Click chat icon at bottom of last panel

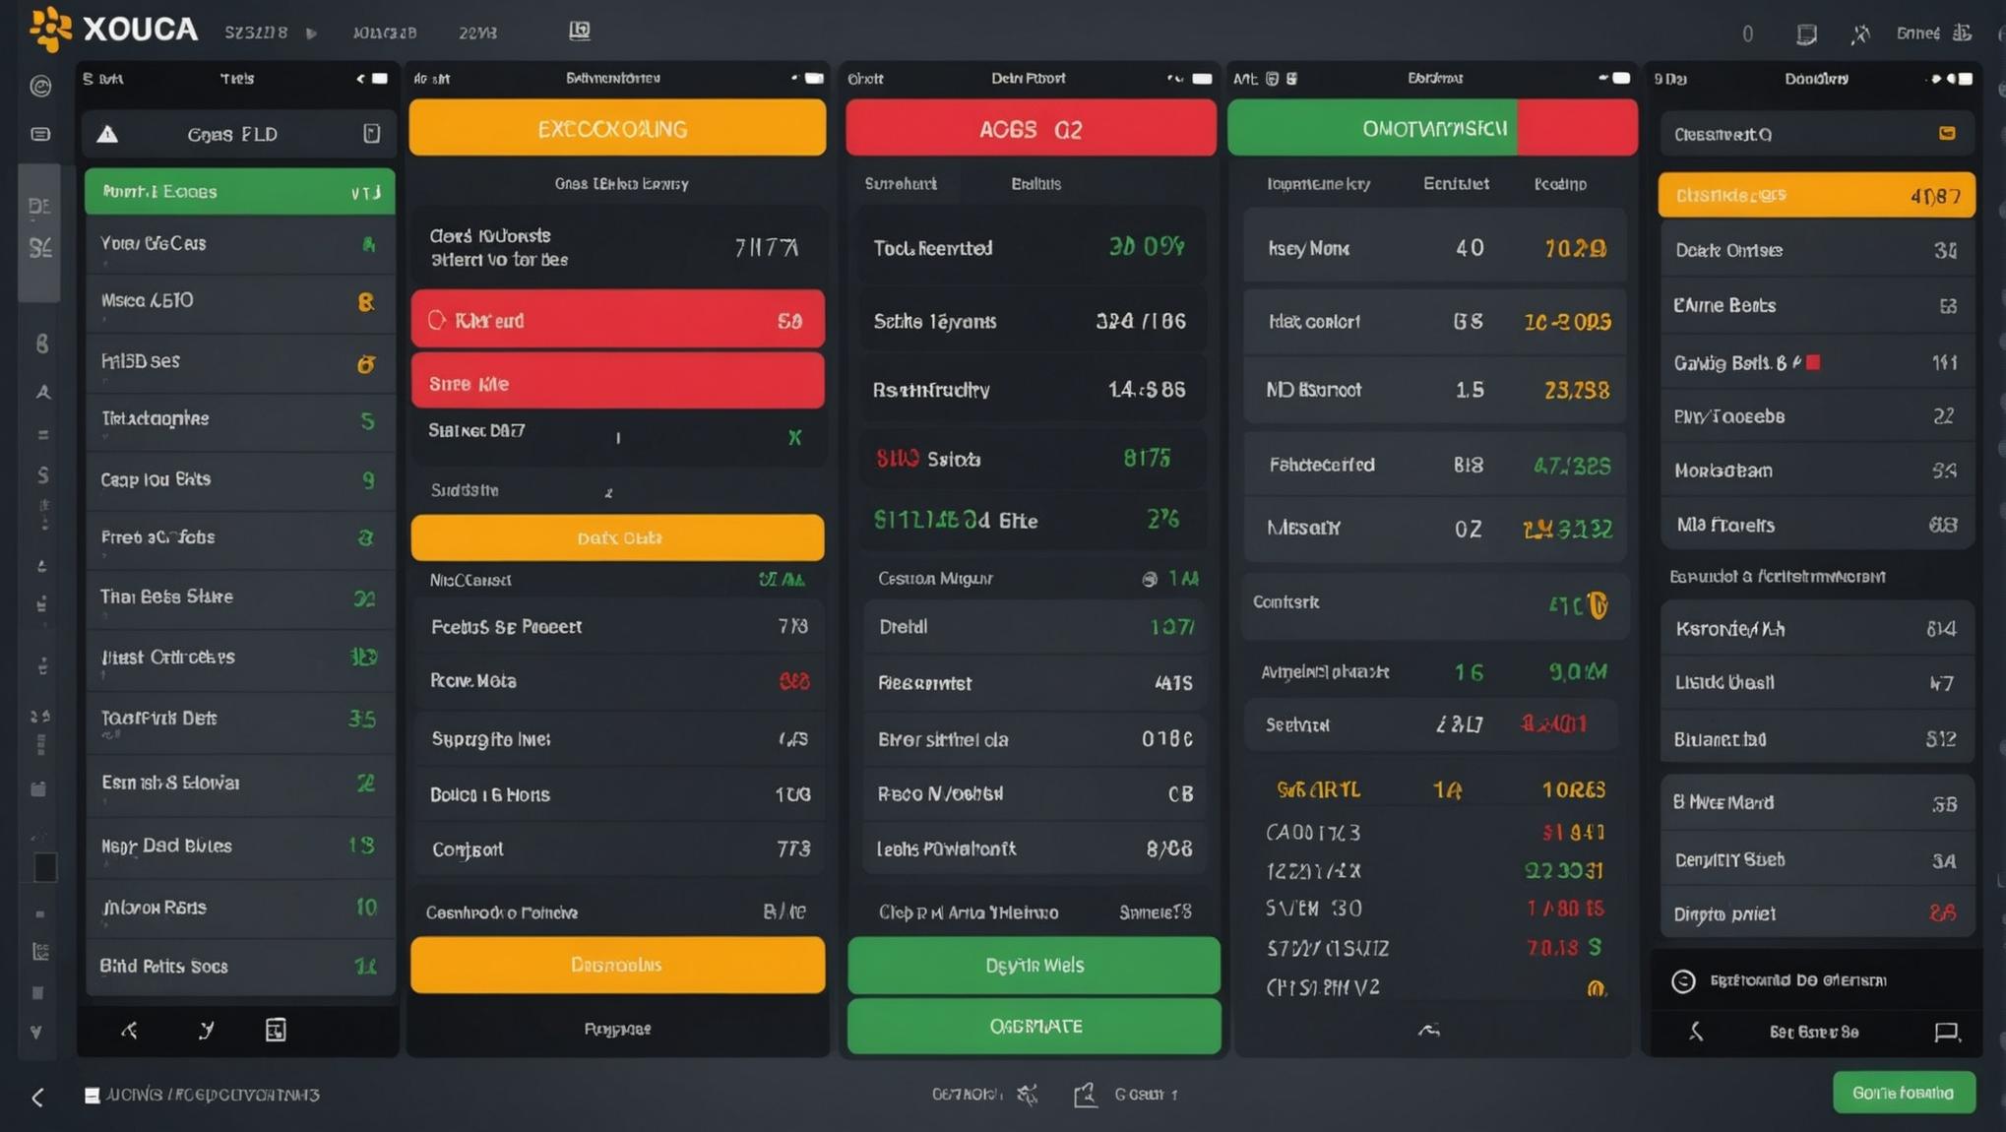tap(1946, 1032)
